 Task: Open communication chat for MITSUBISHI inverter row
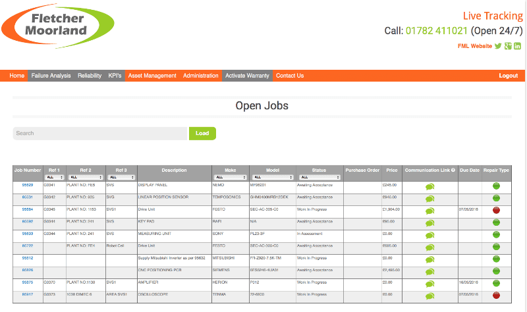coord(430,259)
